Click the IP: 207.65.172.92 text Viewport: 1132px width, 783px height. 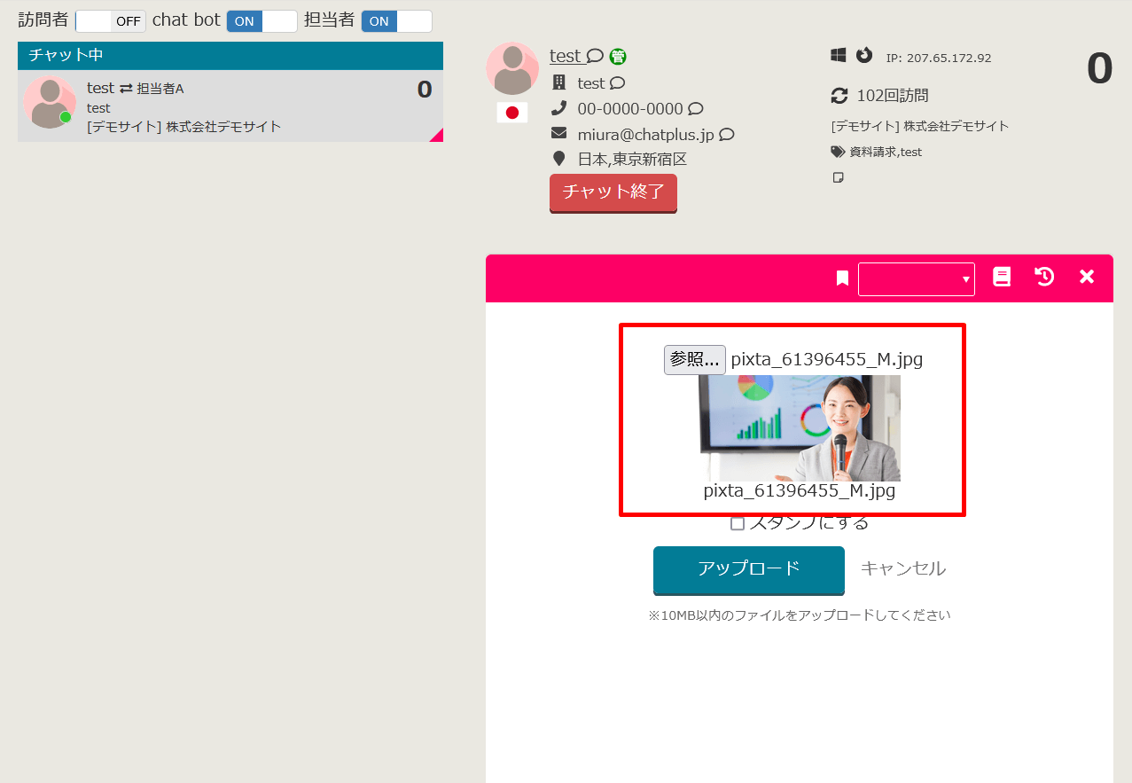(x=939, y=59)
